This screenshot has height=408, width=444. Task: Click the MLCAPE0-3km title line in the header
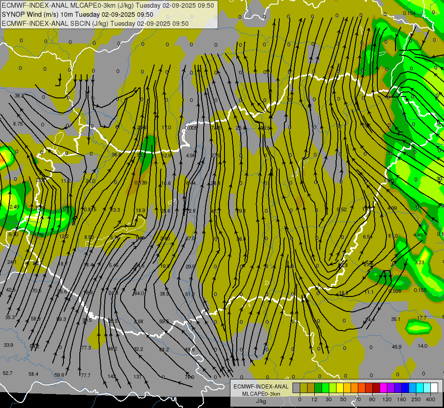[107, 5]
